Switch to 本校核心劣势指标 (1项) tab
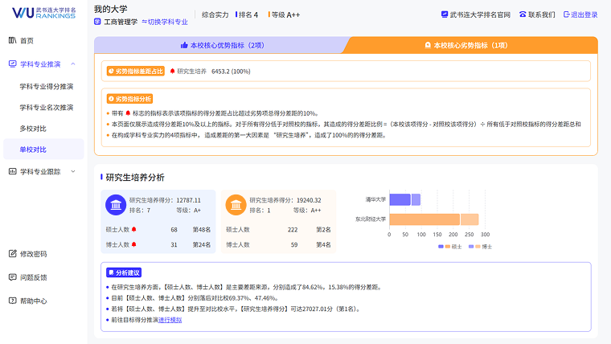611x344 pixels. (470, 45)
